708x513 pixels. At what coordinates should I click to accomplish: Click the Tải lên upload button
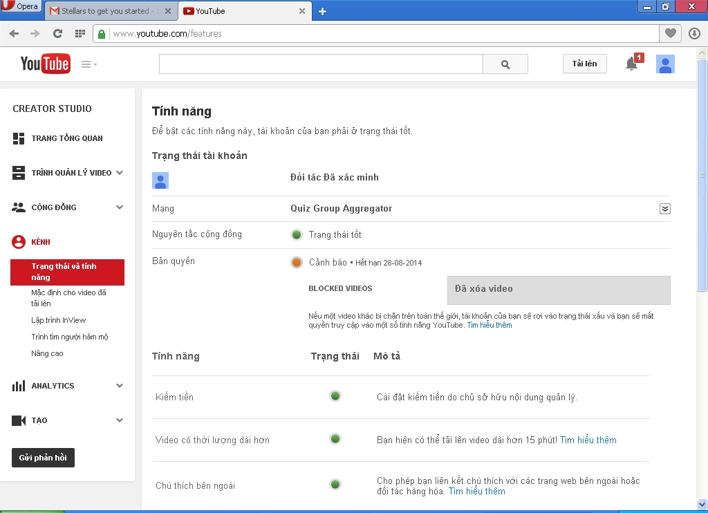(x=585, y=64)
